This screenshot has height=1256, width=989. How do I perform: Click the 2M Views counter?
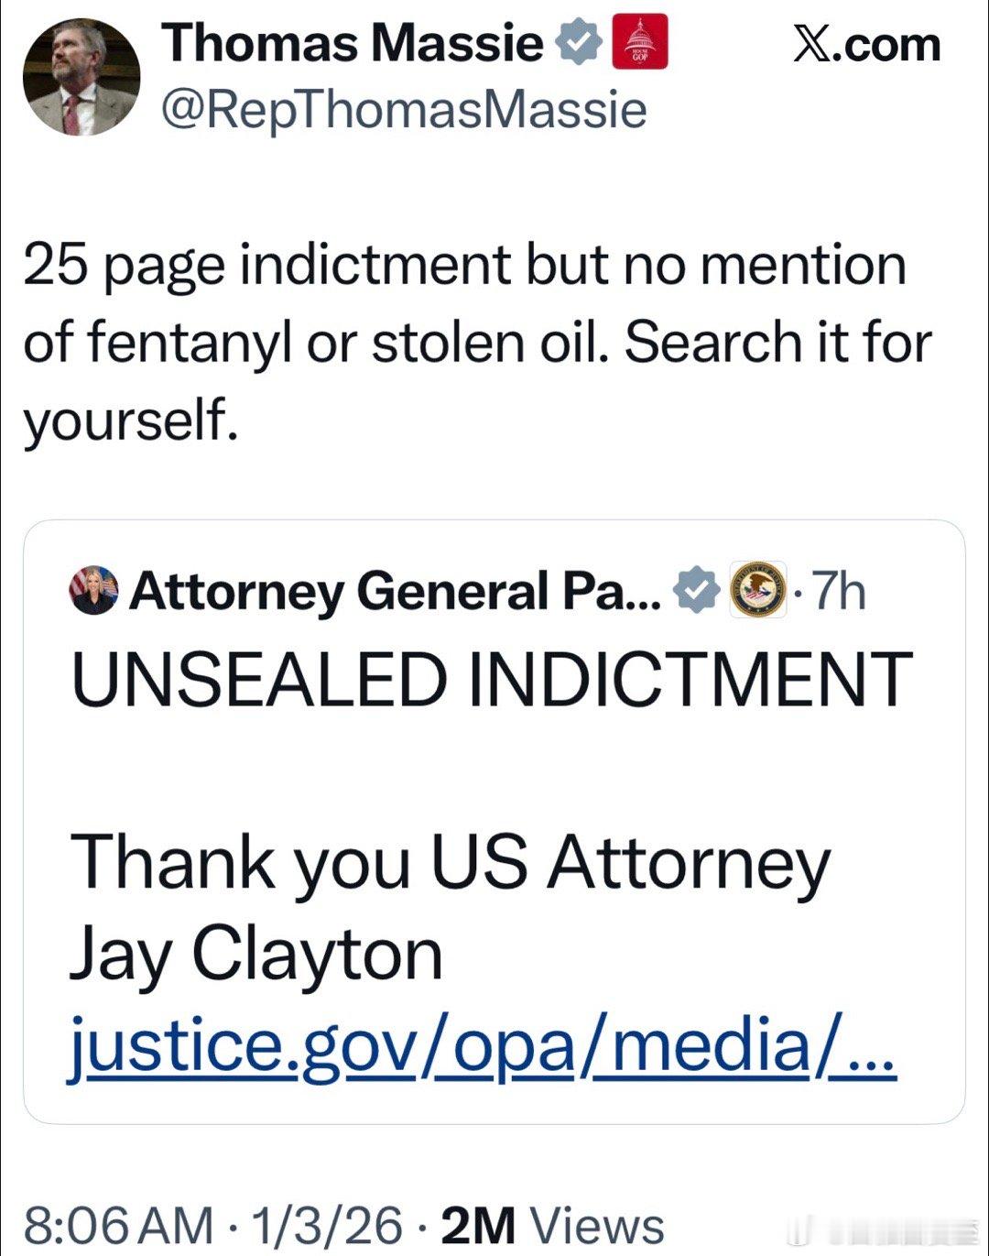coord(552,1226)
